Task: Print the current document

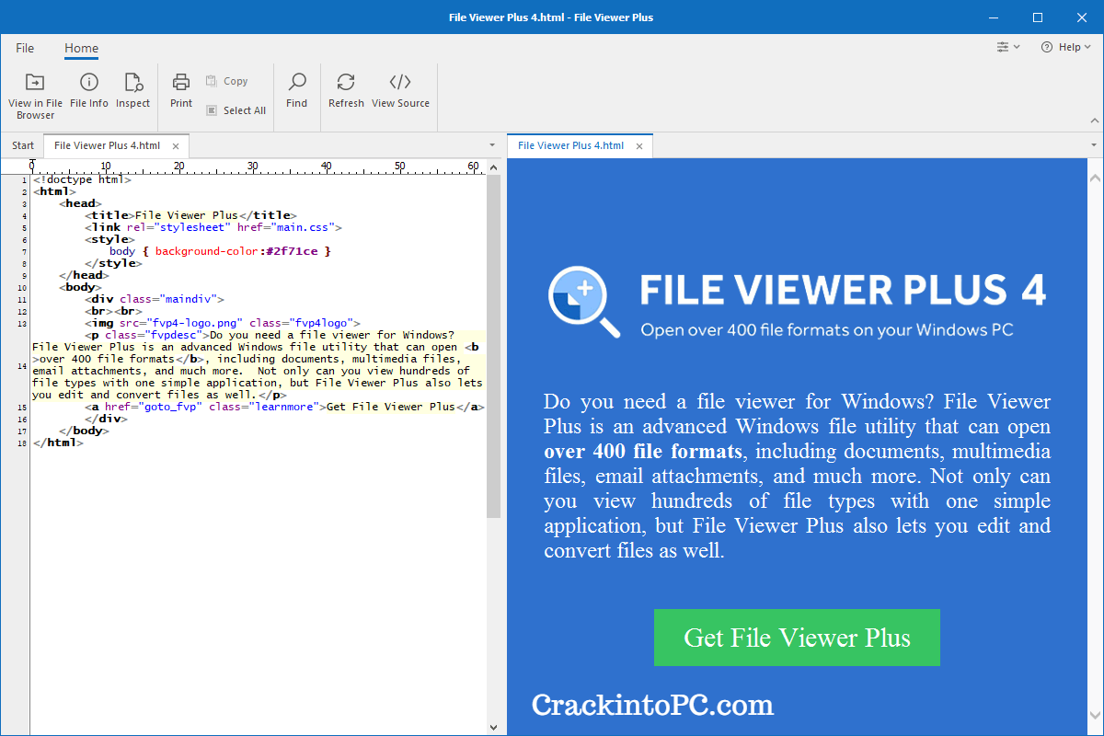Action: point(181,91)
